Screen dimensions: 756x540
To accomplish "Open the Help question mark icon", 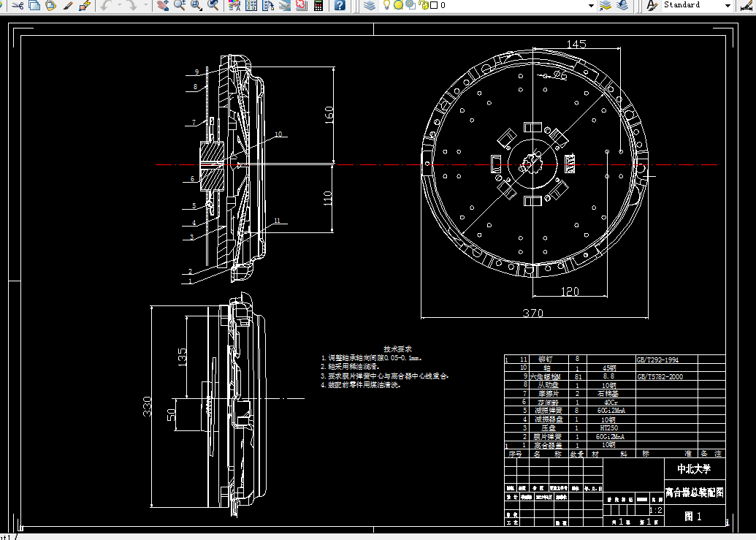I will tap(340, 5).
